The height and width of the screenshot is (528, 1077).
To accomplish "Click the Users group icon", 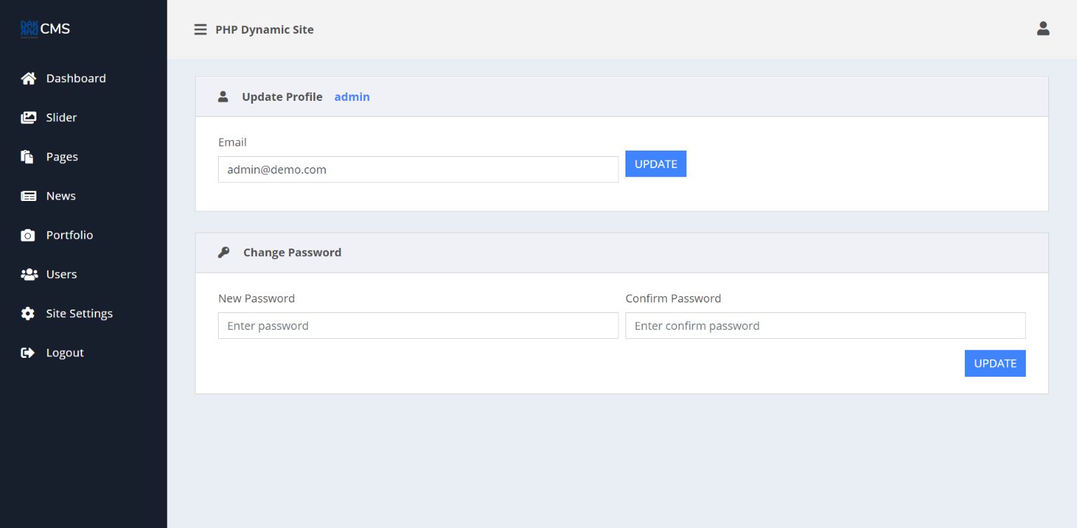I will 29,275.
